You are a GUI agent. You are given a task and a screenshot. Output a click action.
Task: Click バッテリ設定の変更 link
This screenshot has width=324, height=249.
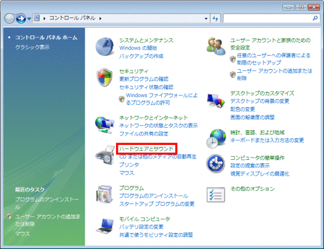click(142, 227)
